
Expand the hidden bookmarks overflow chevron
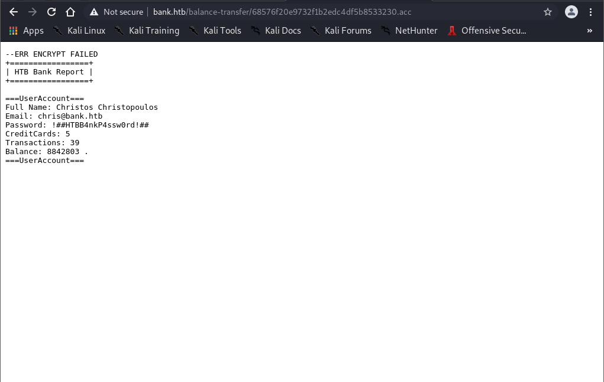click(589, 31)
